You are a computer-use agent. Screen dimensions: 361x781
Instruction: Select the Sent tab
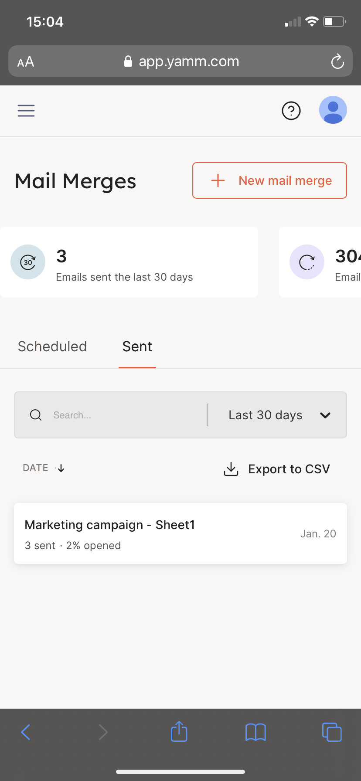coord(137,346)
